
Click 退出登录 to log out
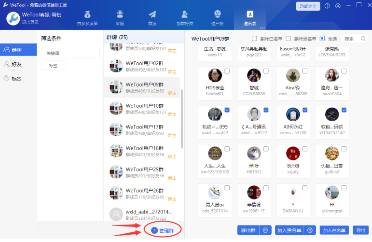click(x=30, y=22)
